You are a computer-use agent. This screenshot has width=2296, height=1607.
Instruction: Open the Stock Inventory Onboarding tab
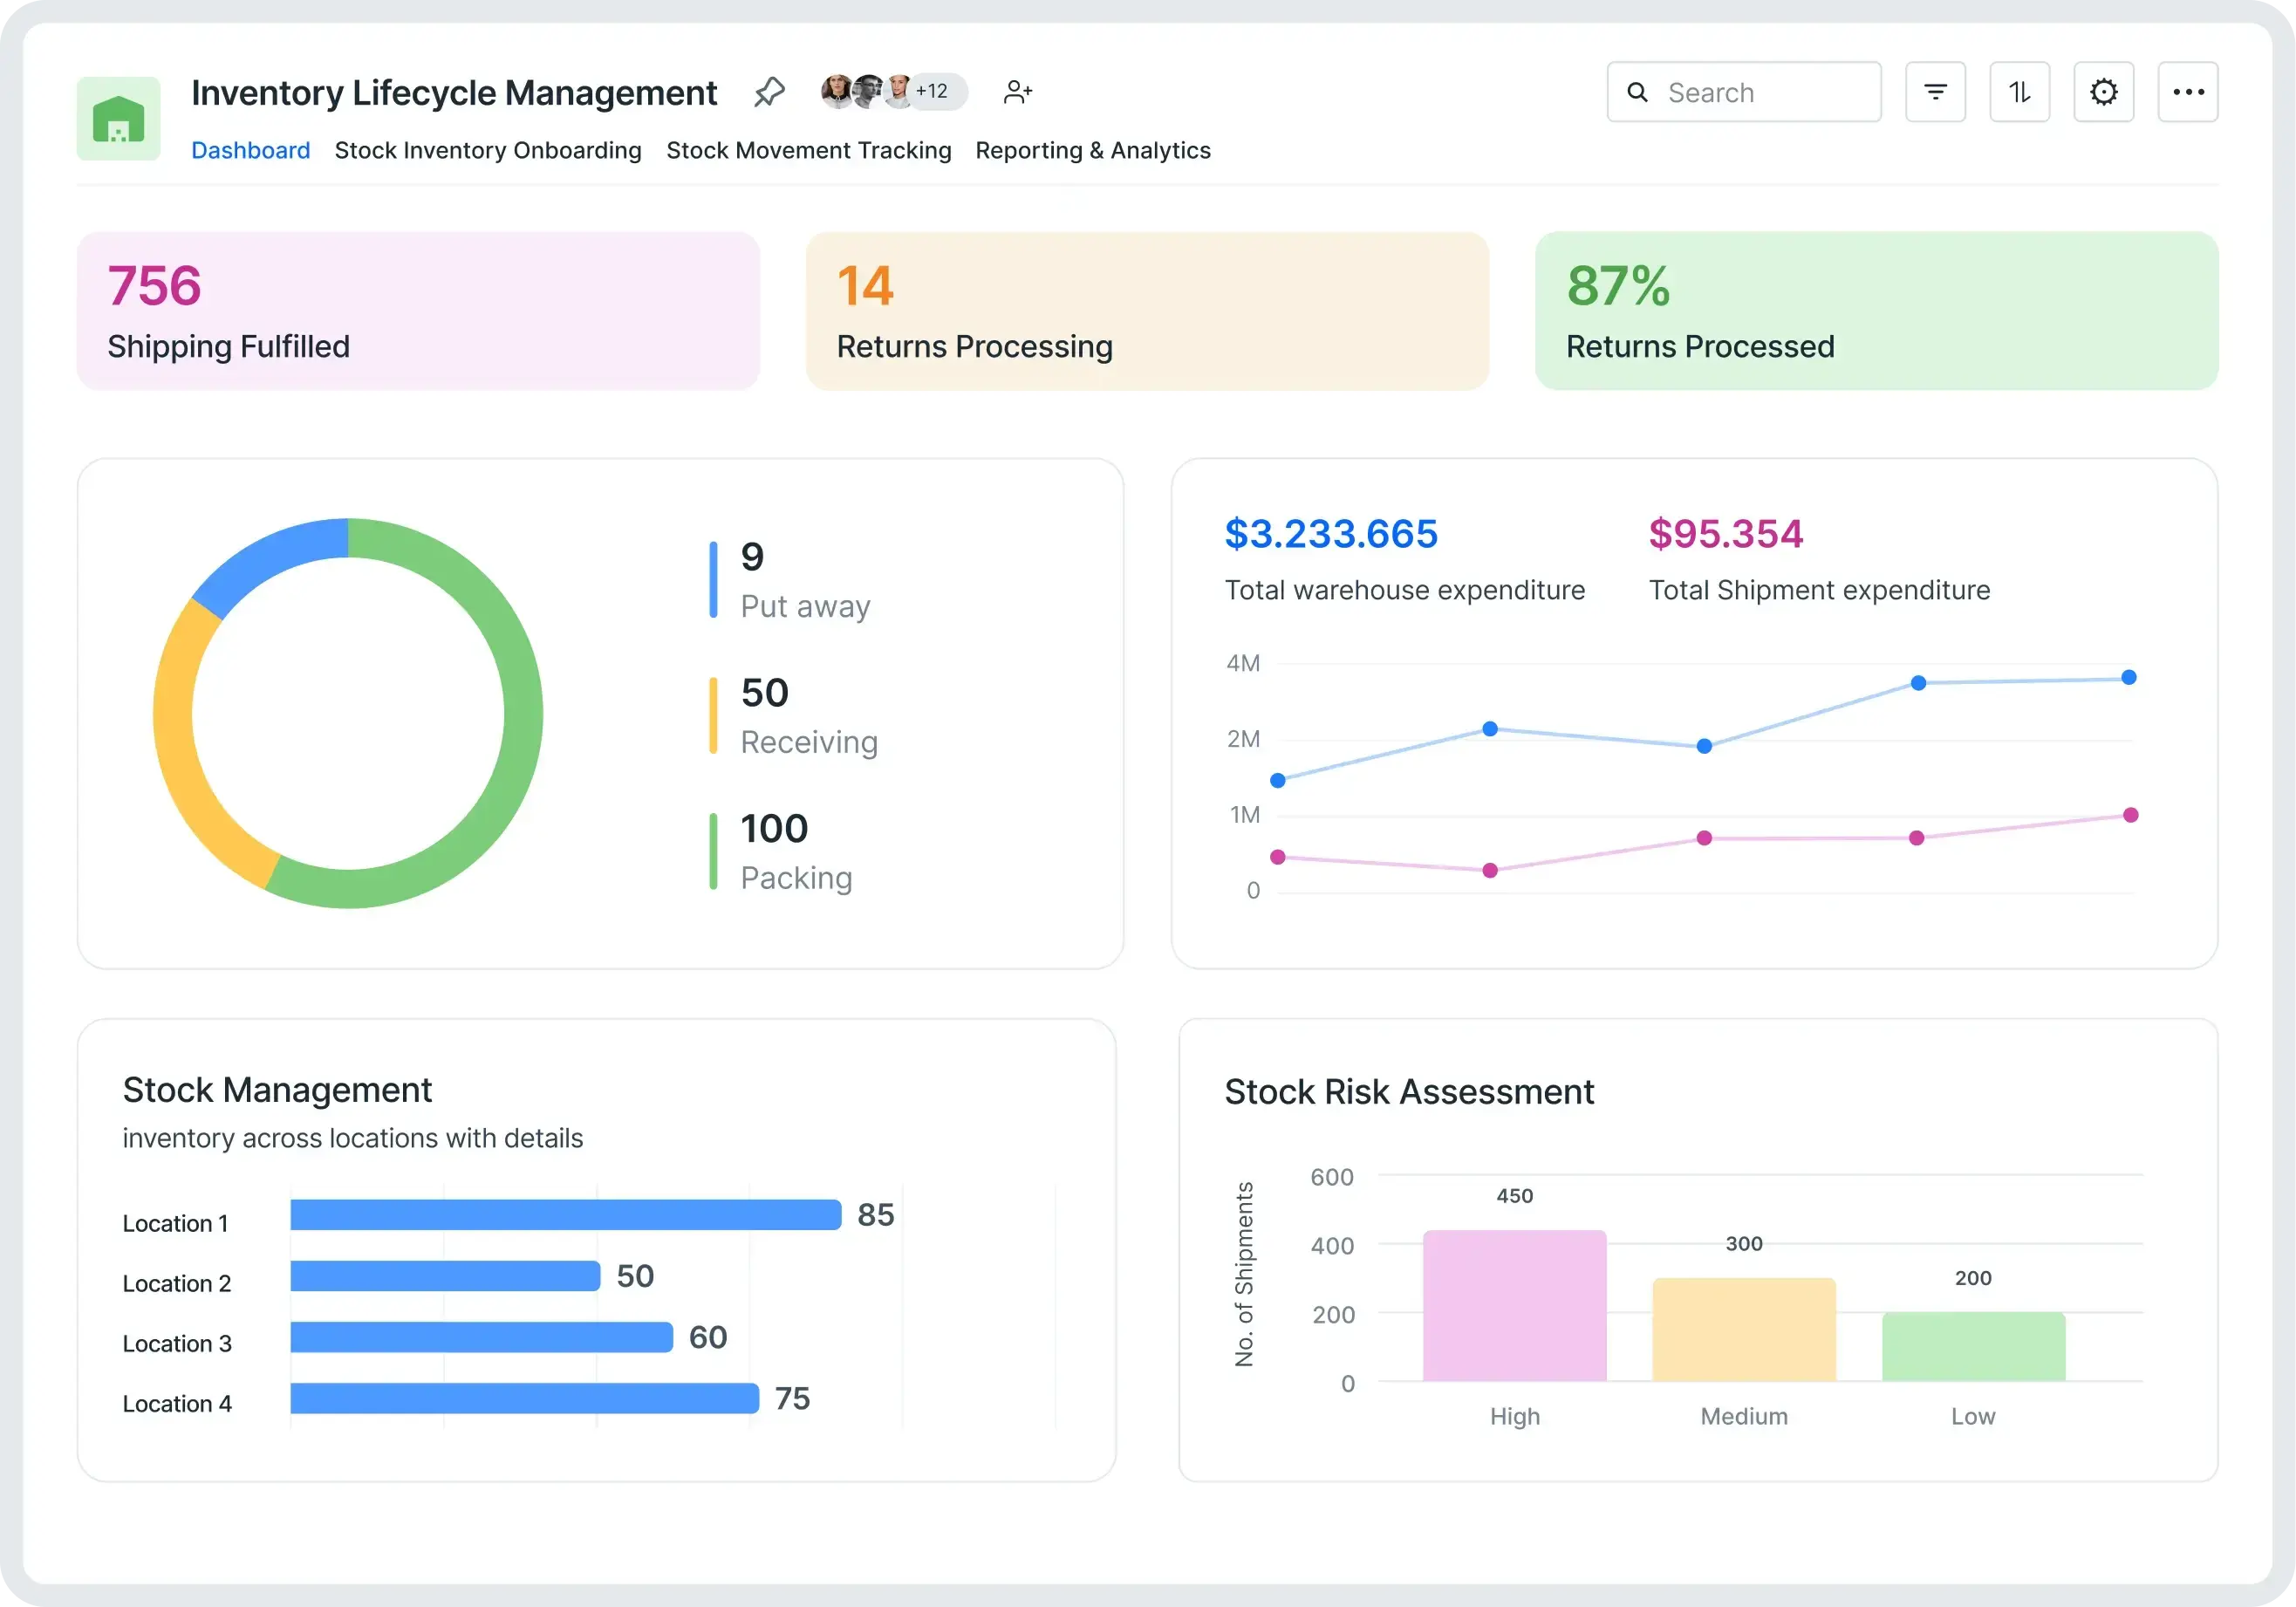point(488,150)
